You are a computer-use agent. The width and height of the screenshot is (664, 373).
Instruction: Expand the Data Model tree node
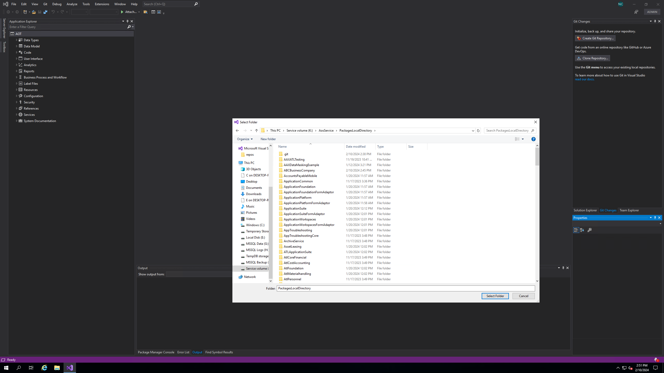tap(17, 46)
